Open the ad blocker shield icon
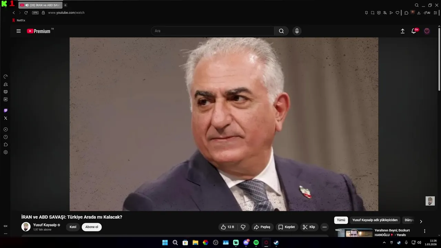This screenshot has width=441, height=248. (x=379, y=13)
